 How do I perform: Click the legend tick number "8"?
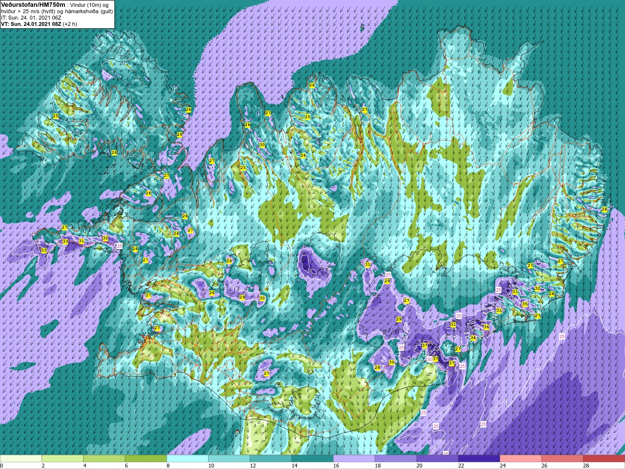[x=168, y=466]
